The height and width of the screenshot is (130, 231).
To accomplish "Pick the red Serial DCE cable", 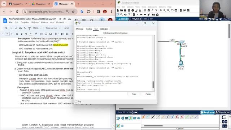I will (x=177, y=117).
